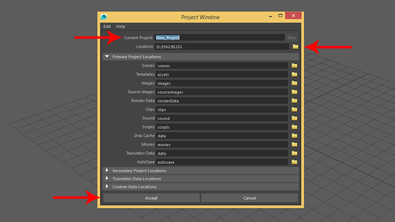The image size is (395, 222).
Task: Browse folder for Templates location
Action: 294,74
